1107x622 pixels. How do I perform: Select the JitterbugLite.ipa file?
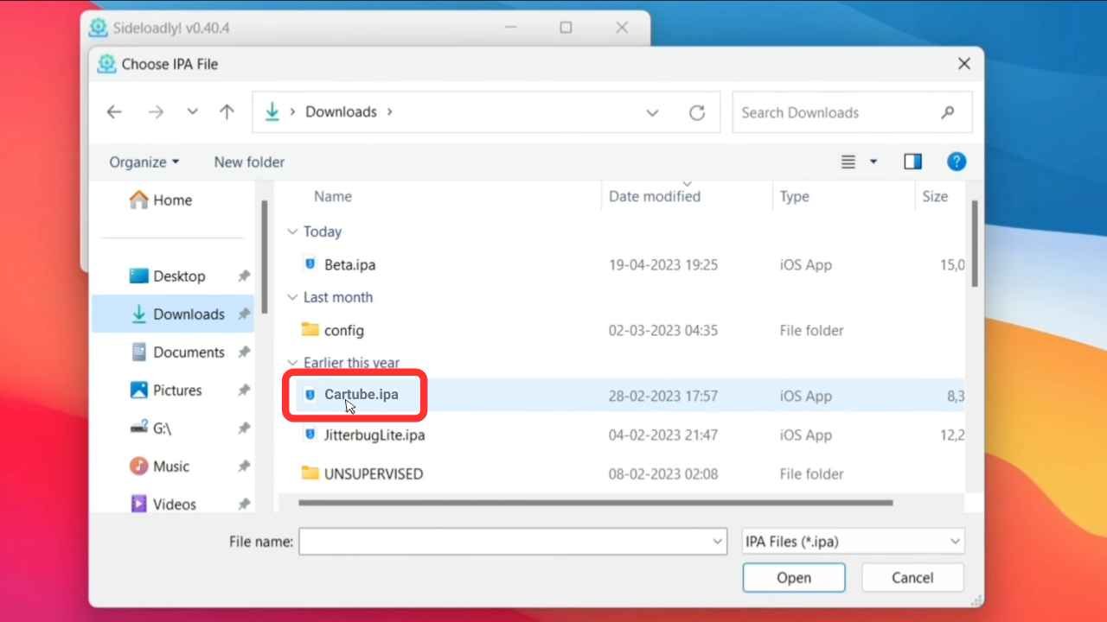click(x=374, y=435)
